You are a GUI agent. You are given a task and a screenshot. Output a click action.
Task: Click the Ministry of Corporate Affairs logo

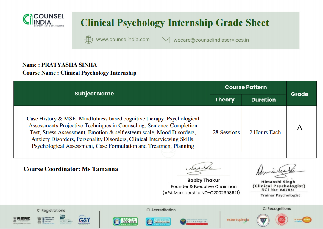click(45, 220)
